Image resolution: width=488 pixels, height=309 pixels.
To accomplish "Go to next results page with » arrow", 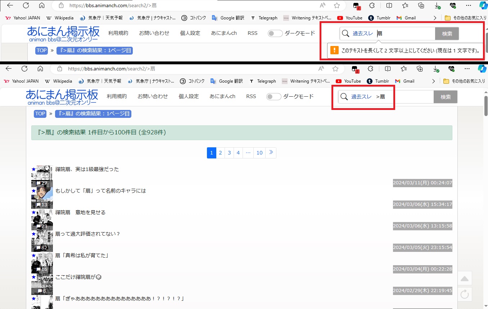I will coord(271,153).
